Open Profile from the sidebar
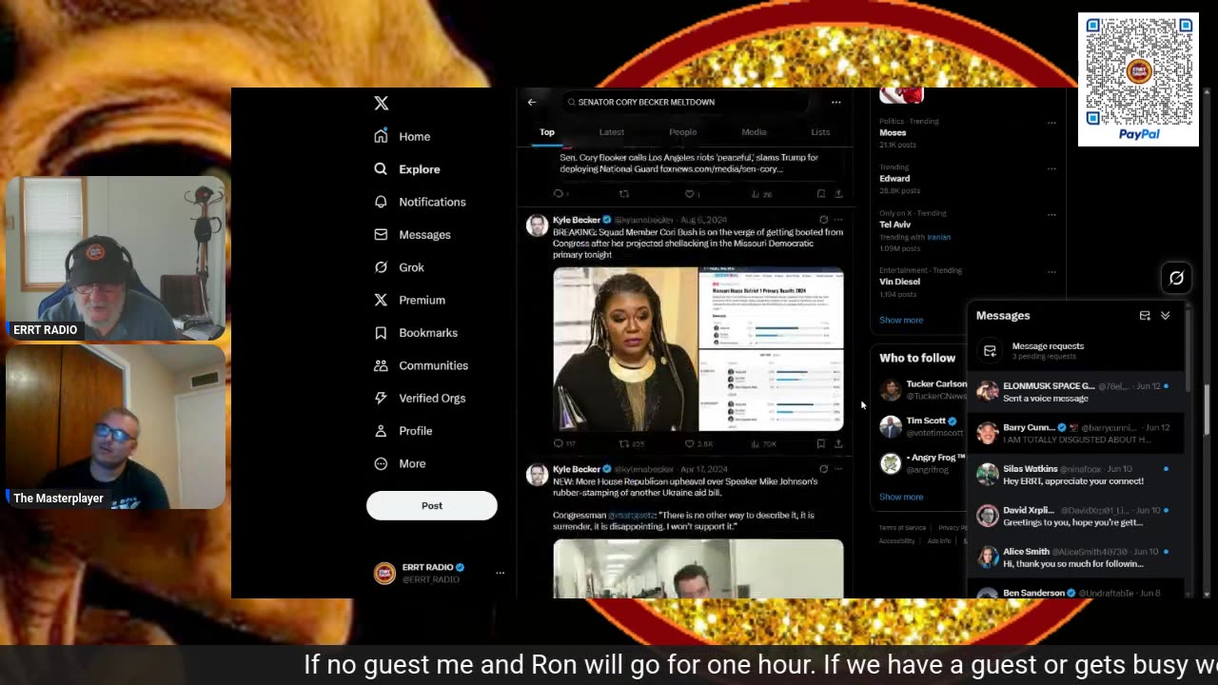 point(403,431)
